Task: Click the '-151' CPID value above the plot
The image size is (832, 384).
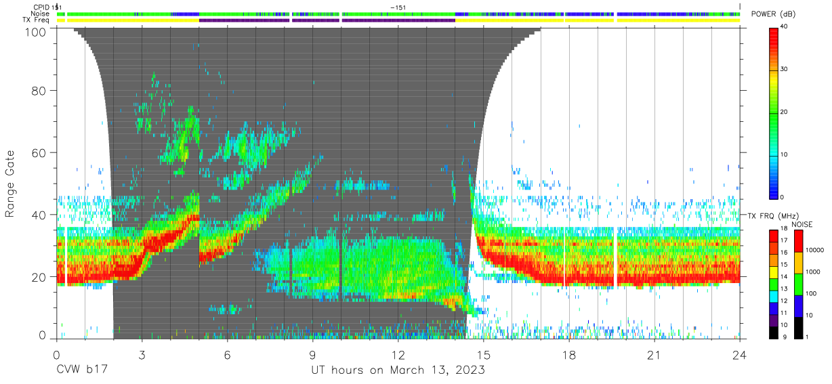Action: point(398,7)
